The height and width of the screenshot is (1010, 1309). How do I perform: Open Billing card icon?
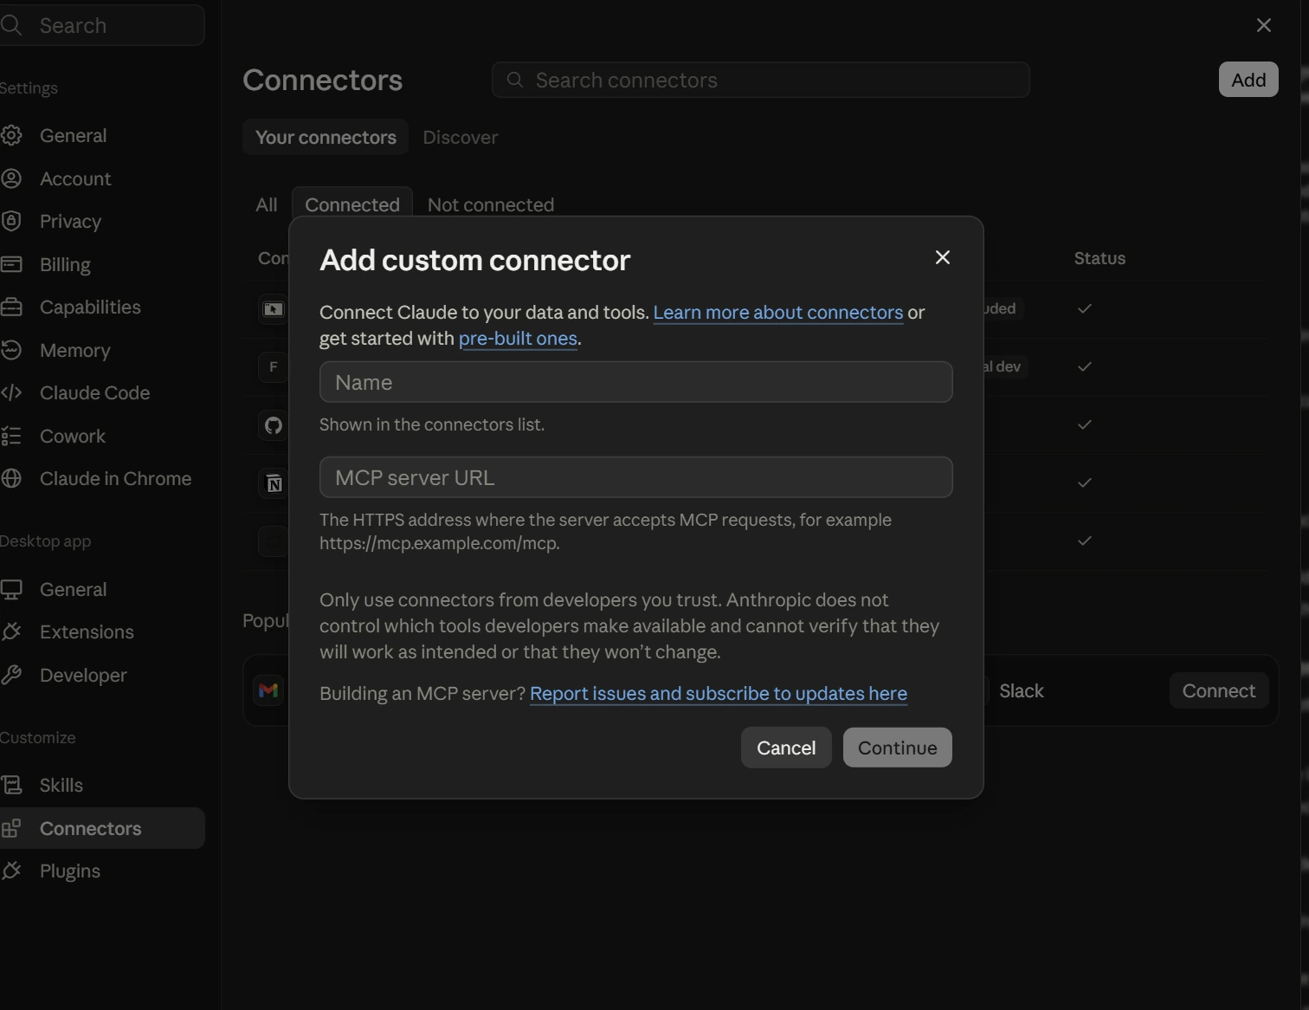pos(11,264)
